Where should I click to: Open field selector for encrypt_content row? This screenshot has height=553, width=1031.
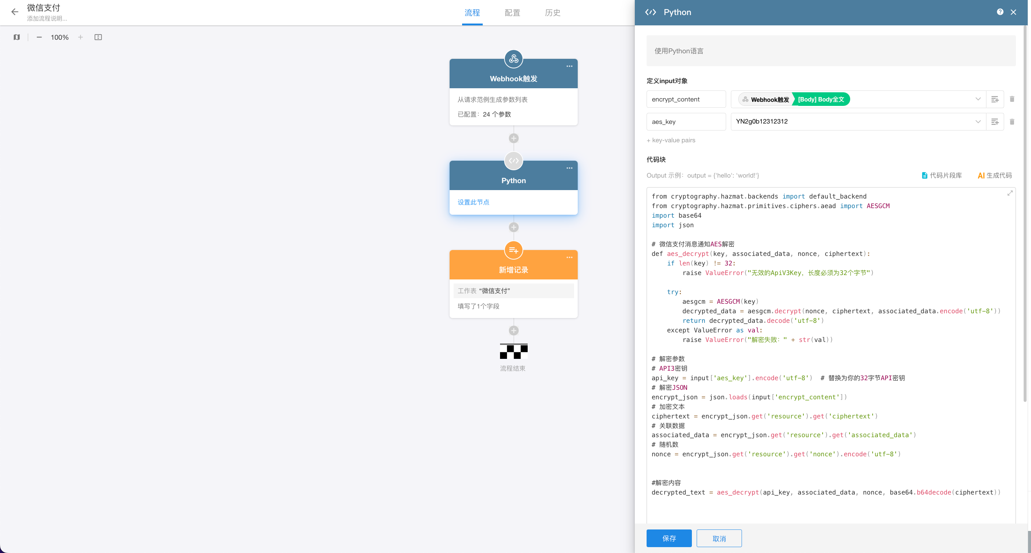tap(995, 99)
